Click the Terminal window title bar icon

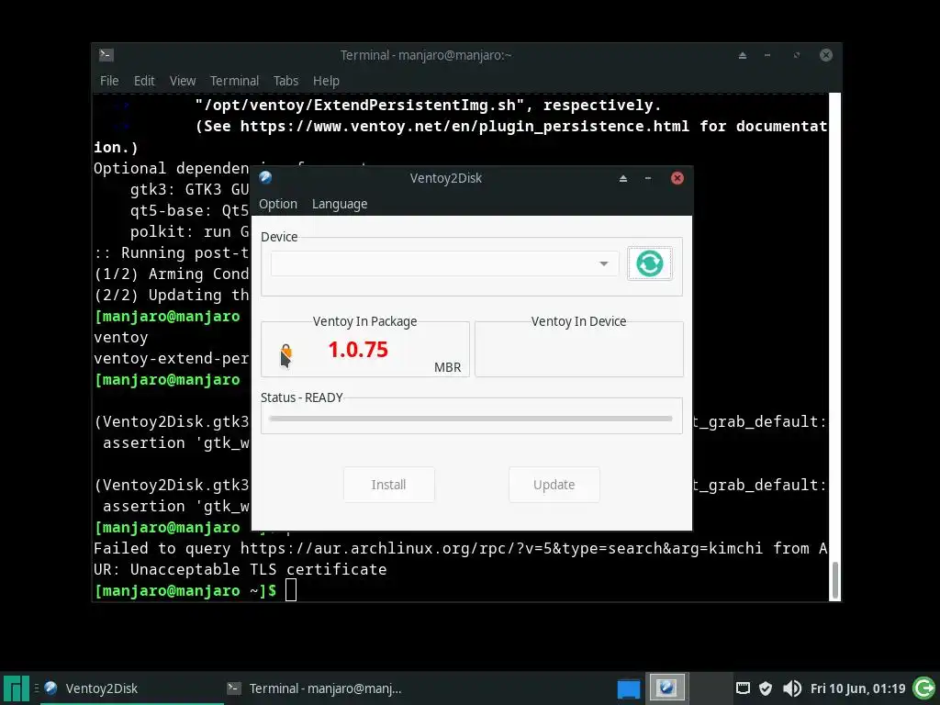[106, 54]
